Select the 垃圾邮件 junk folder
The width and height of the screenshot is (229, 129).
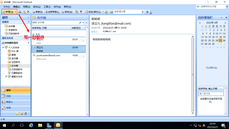tap(16, 62)
